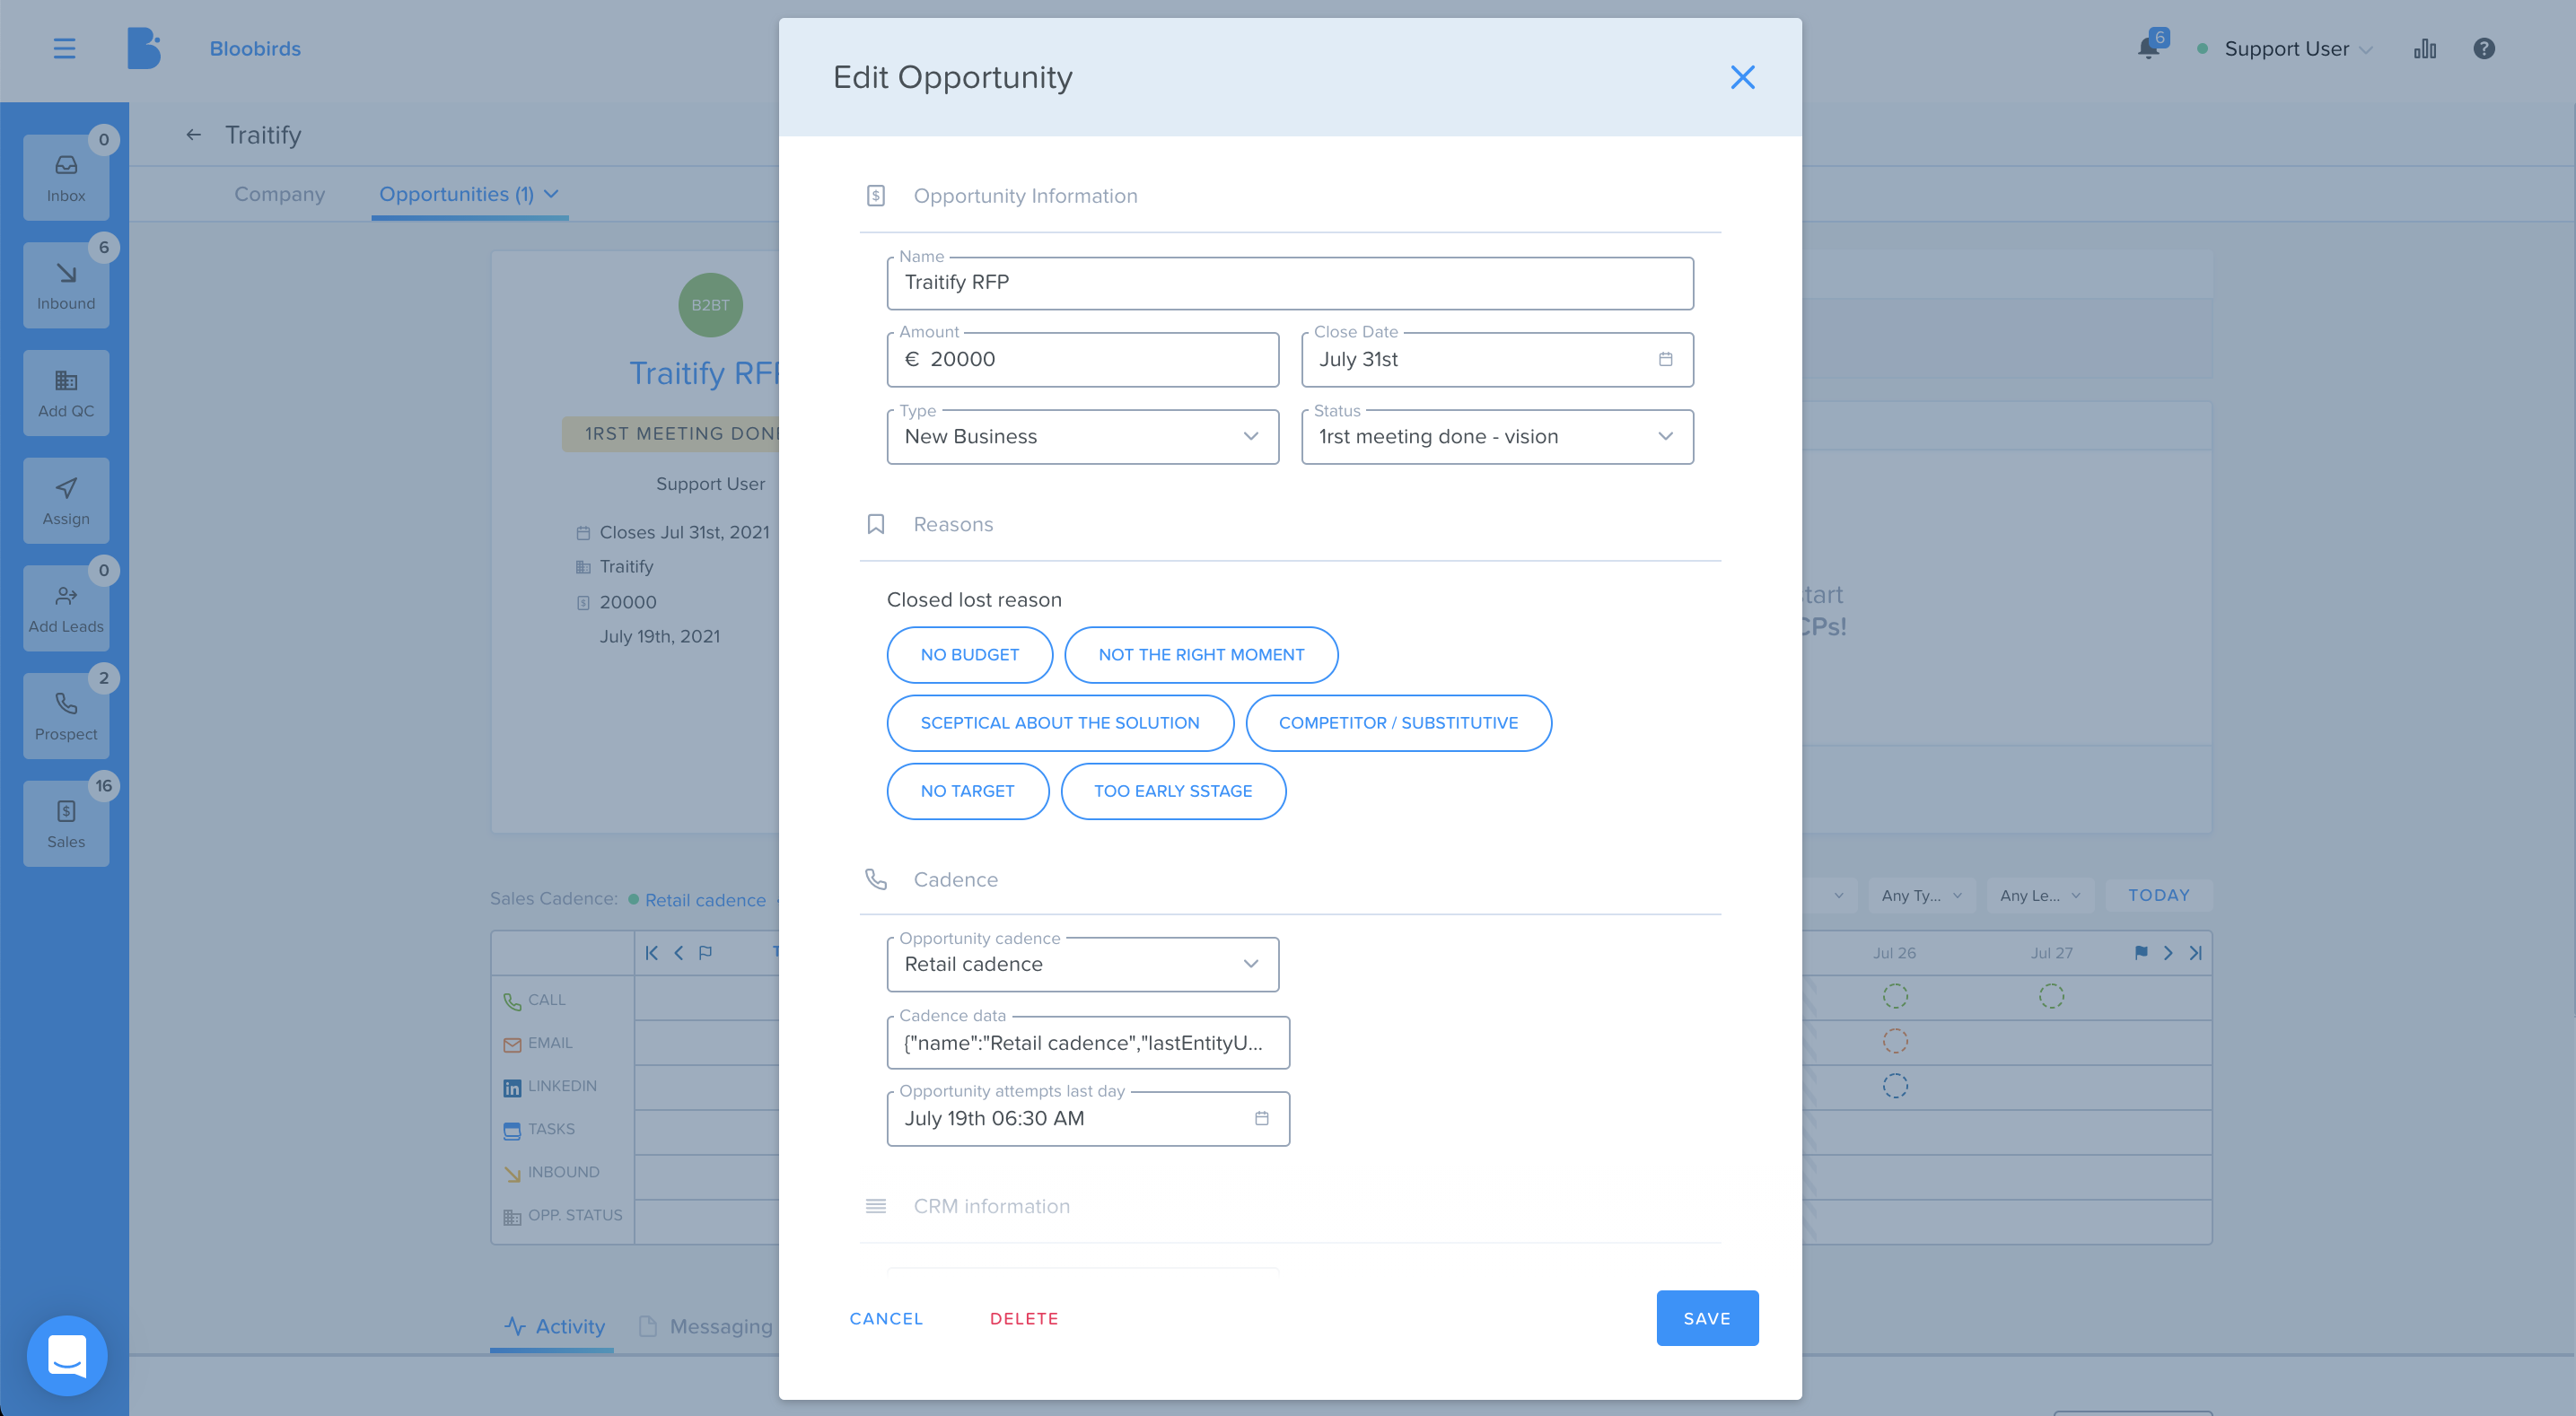Click the Jul 27 call task marker

(x=2051, y=996)
